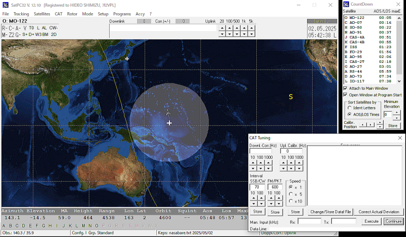
Task: Switch view with the 2D indicator
Action: [x=54, y=35]
